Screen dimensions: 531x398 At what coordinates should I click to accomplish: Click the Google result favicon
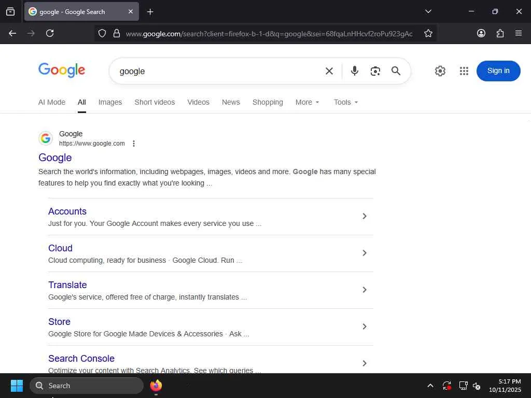click(46, 138)
